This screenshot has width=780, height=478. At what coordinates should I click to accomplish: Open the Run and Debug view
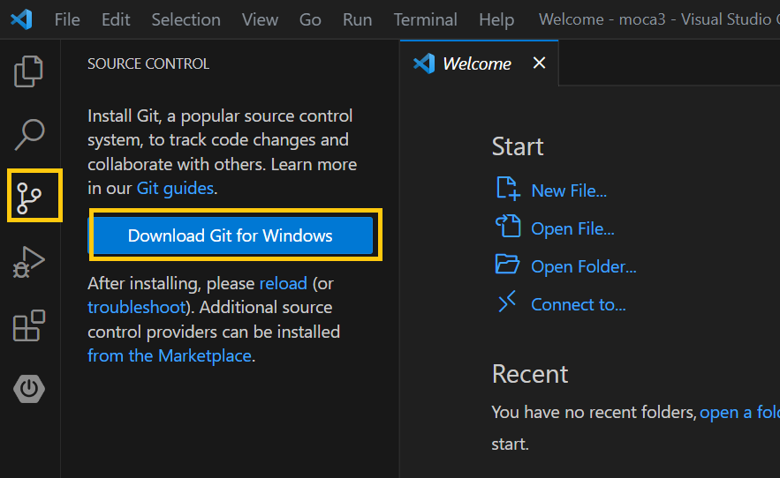coord(29,262)
